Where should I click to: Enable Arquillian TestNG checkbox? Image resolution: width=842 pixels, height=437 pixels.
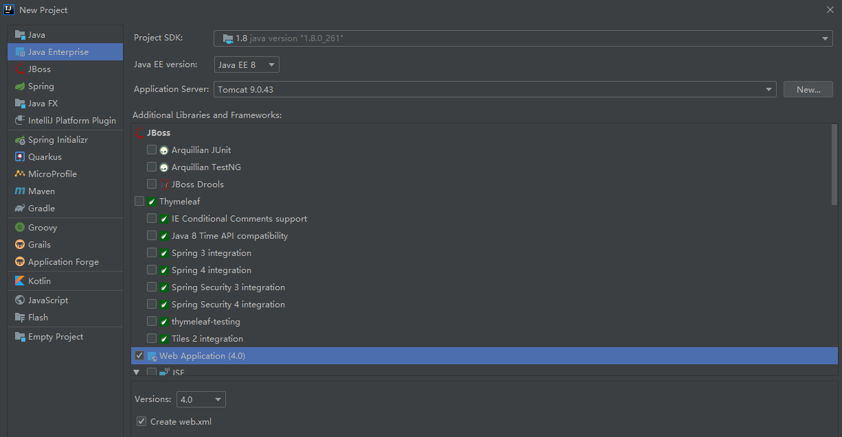(x=152, y=167)
